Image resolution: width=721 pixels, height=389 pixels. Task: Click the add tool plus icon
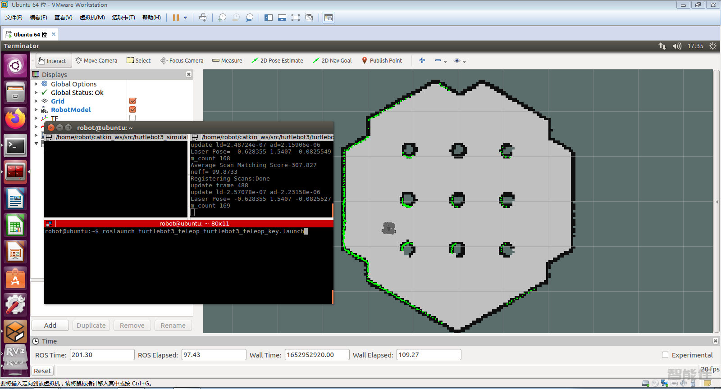pyautogui.click(x=422, y=60)
